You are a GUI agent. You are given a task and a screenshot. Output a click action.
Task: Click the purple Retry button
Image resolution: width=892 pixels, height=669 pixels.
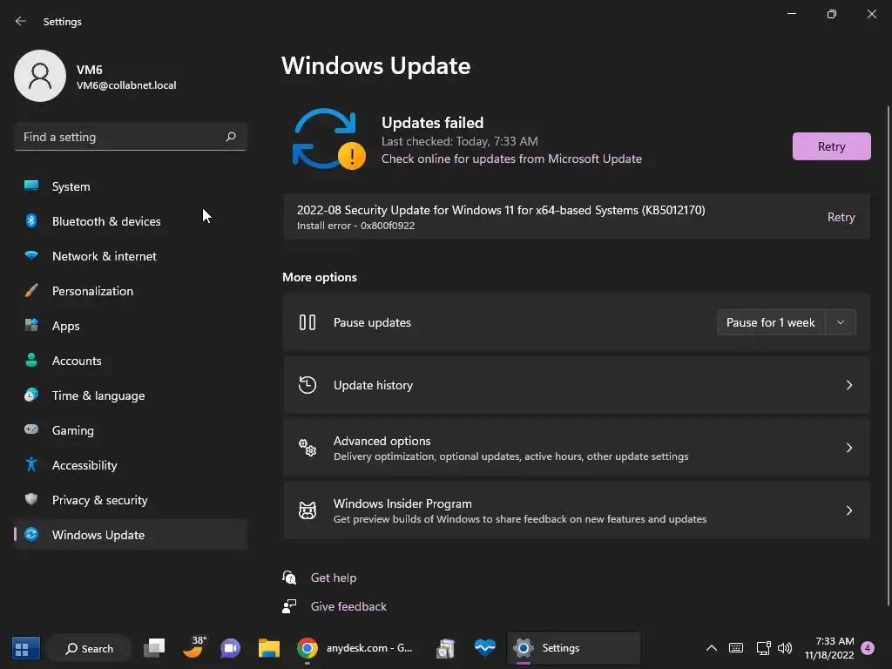tap(831, 146)
